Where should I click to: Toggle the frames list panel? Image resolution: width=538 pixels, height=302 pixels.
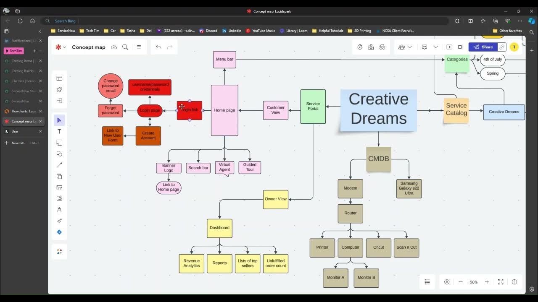coord(427,282)
